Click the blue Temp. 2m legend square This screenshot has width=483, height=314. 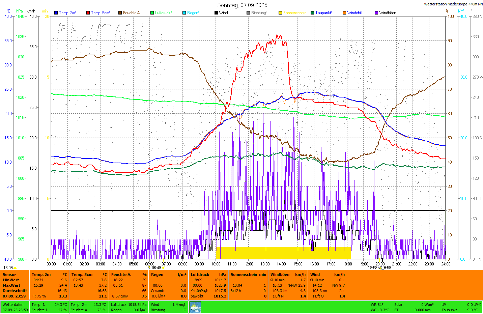click(56, 13)
